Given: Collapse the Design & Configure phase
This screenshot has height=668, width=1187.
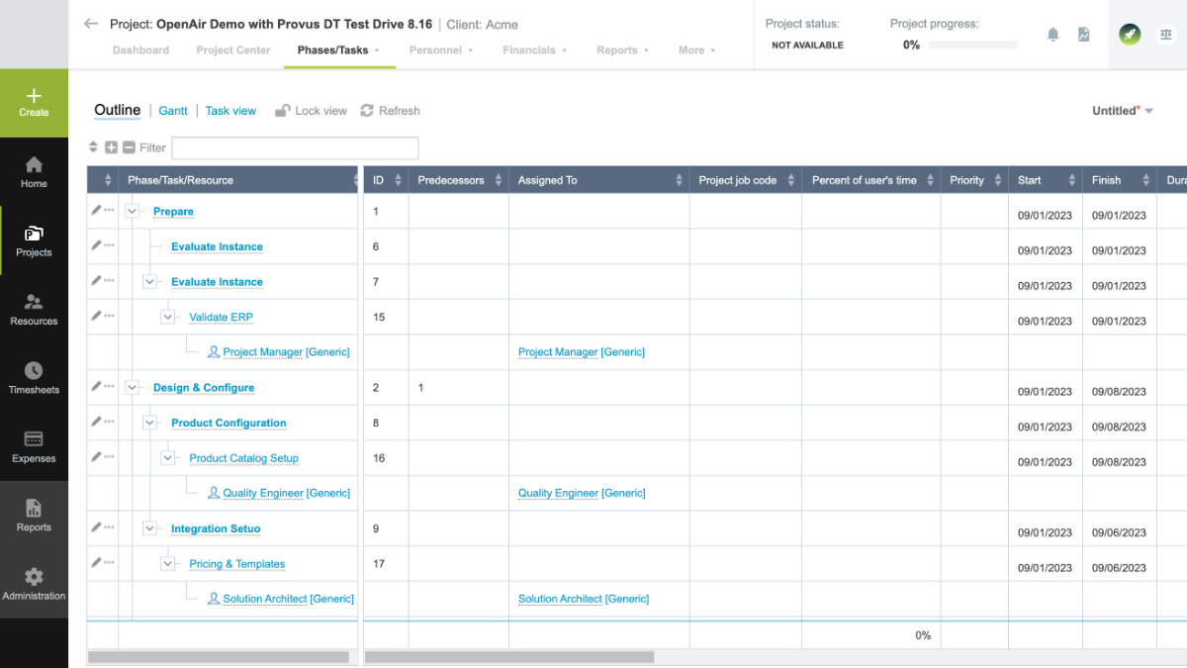Looking at the screenshot, I should pyautogui.click(x=132, y=388).
